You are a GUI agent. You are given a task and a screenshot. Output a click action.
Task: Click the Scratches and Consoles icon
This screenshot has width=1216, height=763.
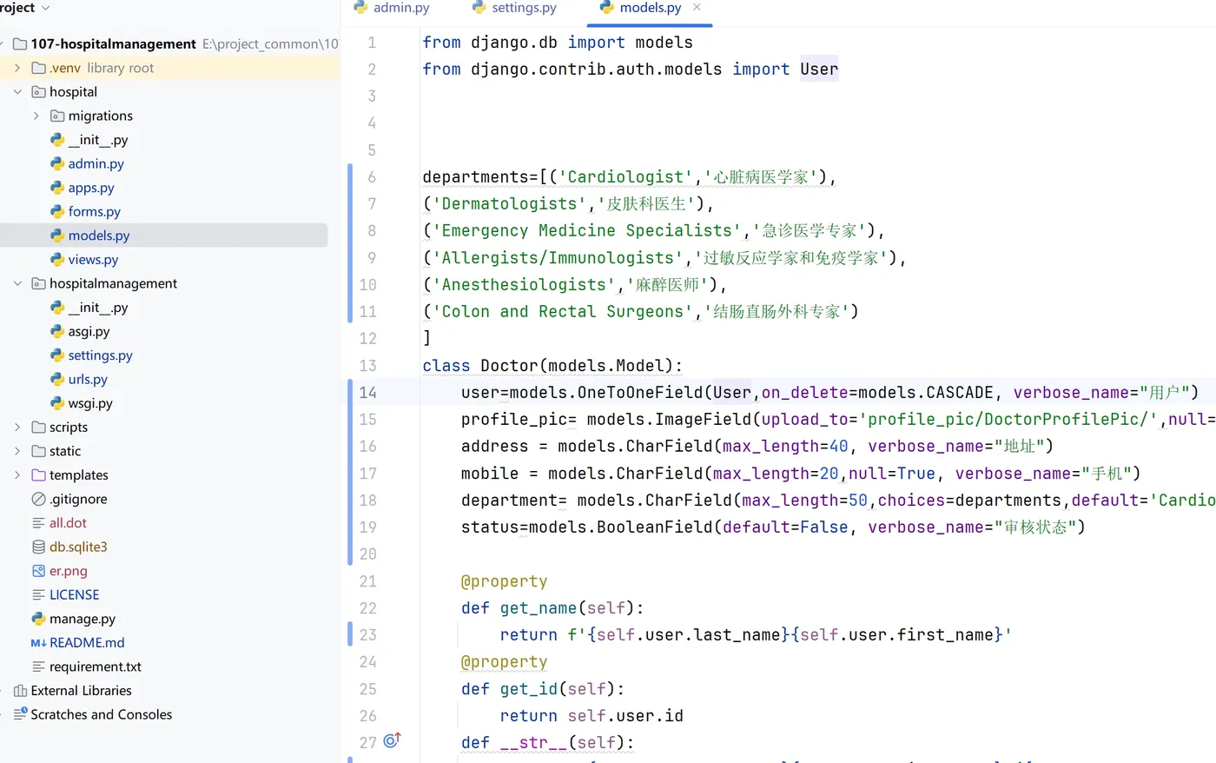coord(20,713)
